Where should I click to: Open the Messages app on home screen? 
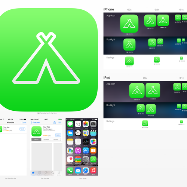tap(70, 124)
